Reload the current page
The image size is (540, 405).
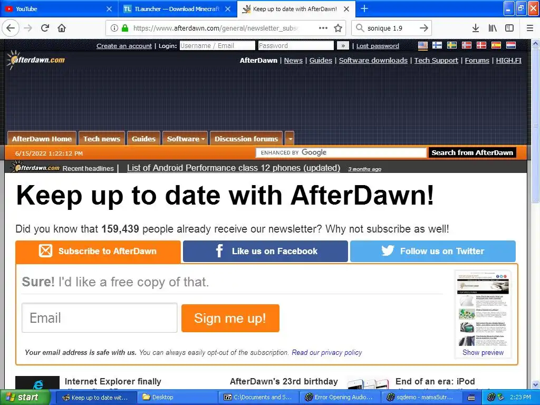(45, 28)
